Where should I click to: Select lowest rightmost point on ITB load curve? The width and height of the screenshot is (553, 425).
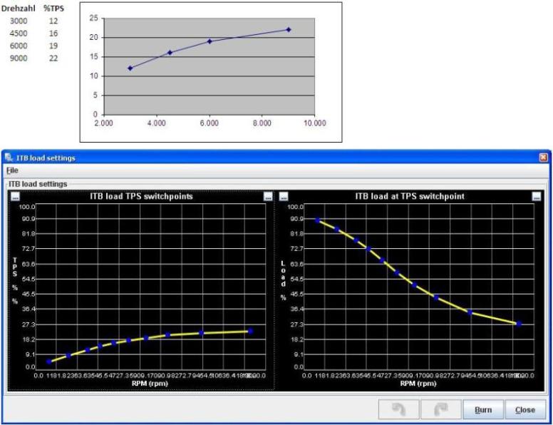coord(519,324)
